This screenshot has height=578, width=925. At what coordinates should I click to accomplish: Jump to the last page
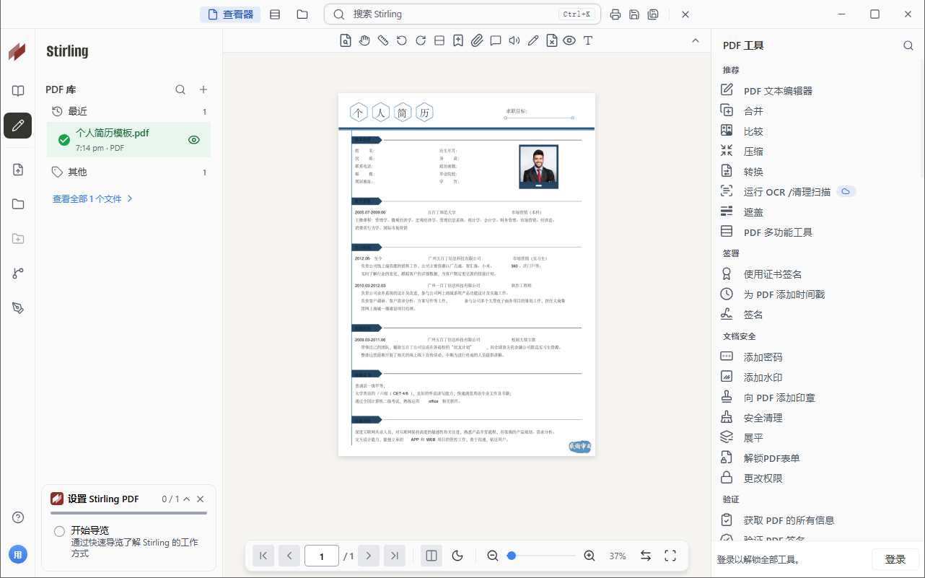click(395, 556)
